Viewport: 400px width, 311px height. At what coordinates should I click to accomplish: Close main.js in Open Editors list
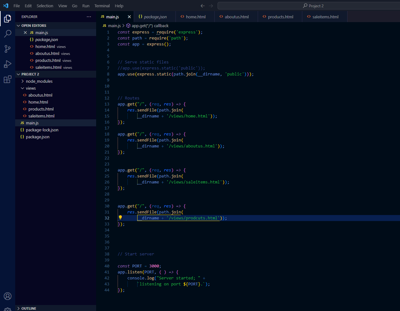click(x=25, y=33)
